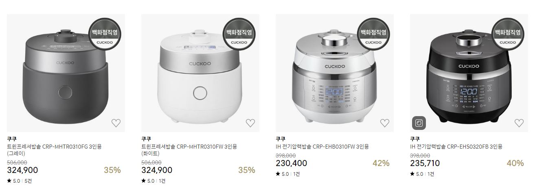Toggle wishlist heart on CRP-EHB0310FW cooker
533x190 pixels.
384,123
